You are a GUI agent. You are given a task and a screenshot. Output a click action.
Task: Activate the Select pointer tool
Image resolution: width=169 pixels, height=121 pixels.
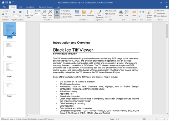[x=57, y=14]
